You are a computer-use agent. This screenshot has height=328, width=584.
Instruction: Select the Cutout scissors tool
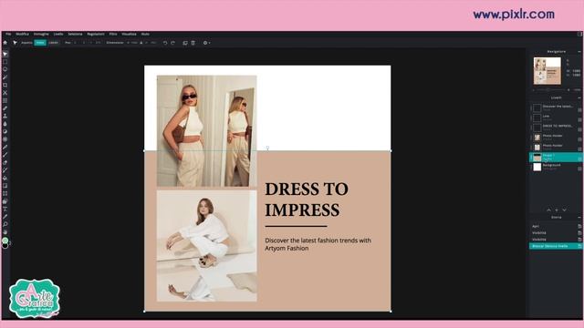[x=5, y=93]
